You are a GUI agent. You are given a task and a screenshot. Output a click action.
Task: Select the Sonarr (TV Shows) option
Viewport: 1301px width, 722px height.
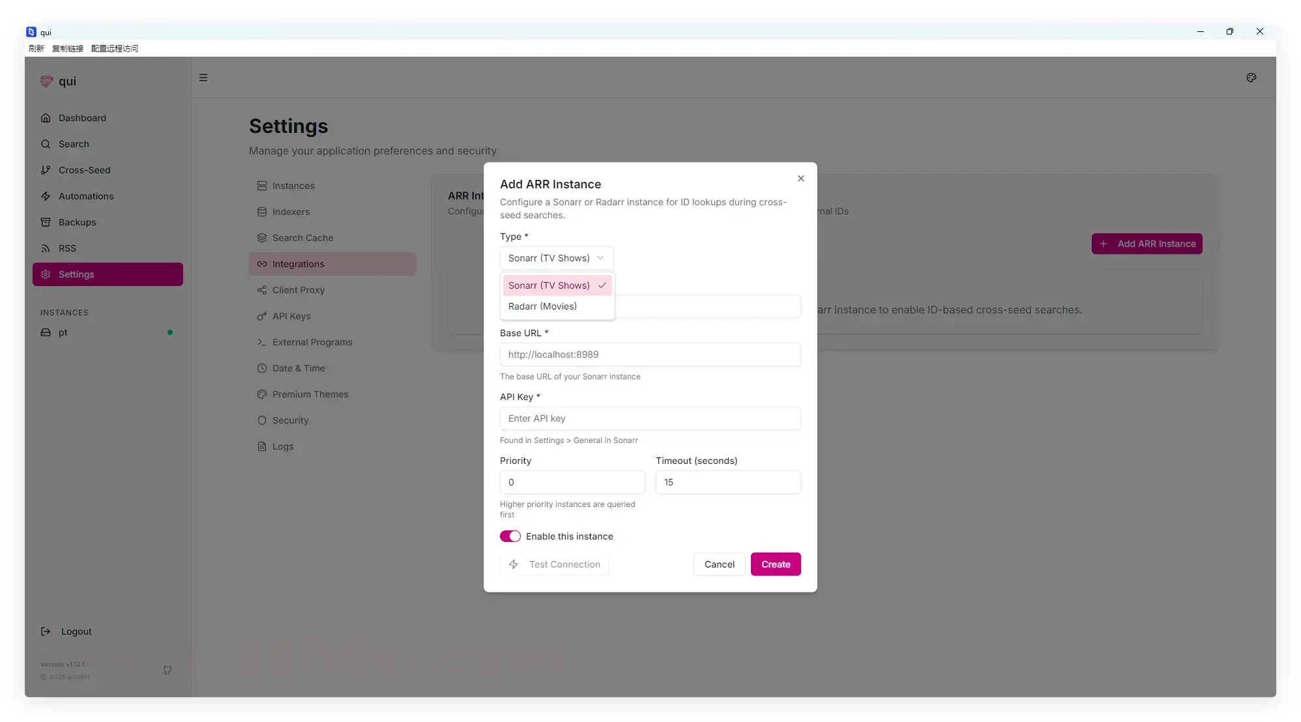tap(549, 285)
